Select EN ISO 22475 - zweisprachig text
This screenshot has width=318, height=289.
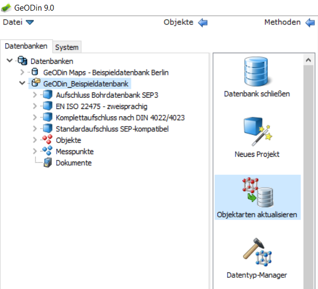pos(102,106)
